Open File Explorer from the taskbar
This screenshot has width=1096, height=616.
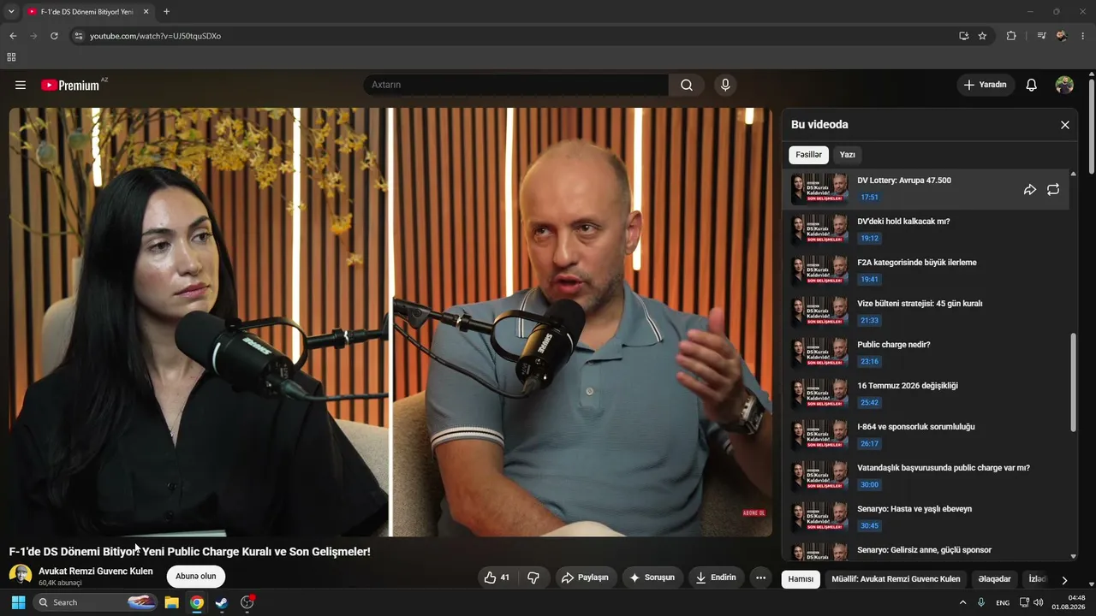(x=171, y=602)
